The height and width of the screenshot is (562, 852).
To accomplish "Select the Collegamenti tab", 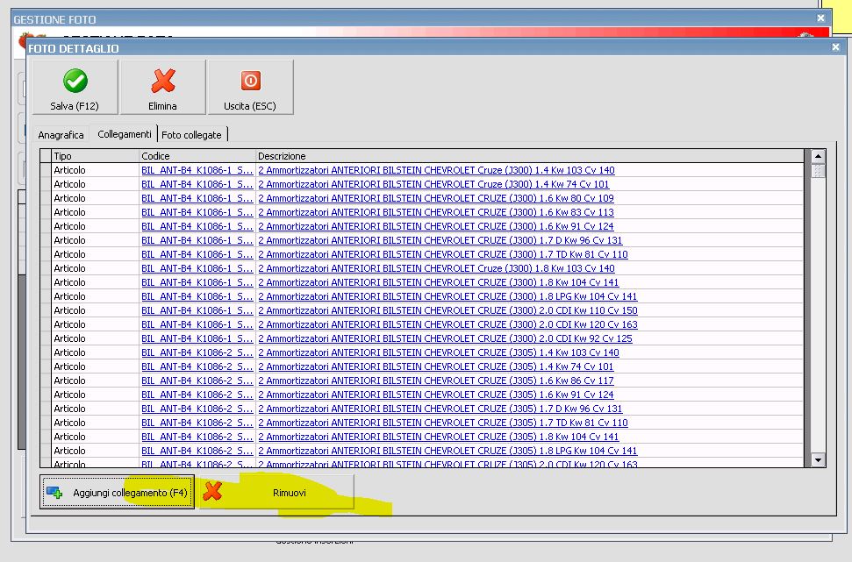I will tap(125, 134).
